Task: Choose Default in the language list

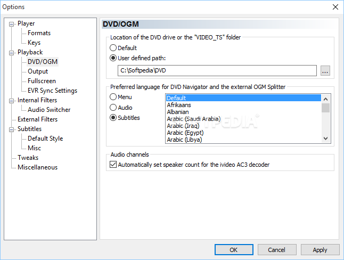Action: (x=243, y=98)
